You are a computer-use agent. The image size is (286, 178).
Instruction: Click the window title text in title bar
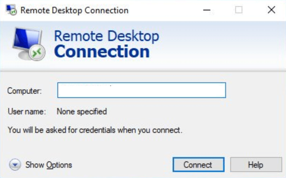pos(74,10)
